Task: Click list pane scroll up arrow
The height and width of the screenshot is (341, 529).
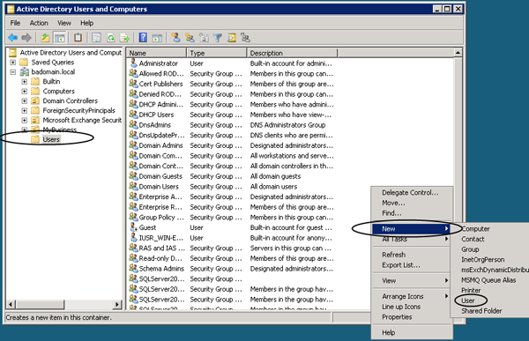Action: coord(458,53)
